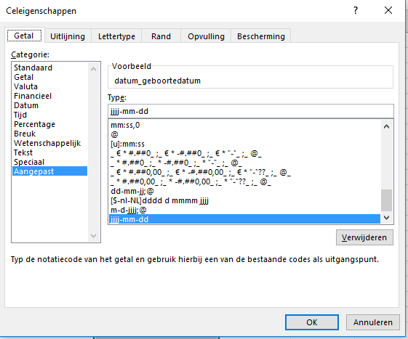408x339 pixels.
Task: Select the Valuta category
Action: pos(25,86)
